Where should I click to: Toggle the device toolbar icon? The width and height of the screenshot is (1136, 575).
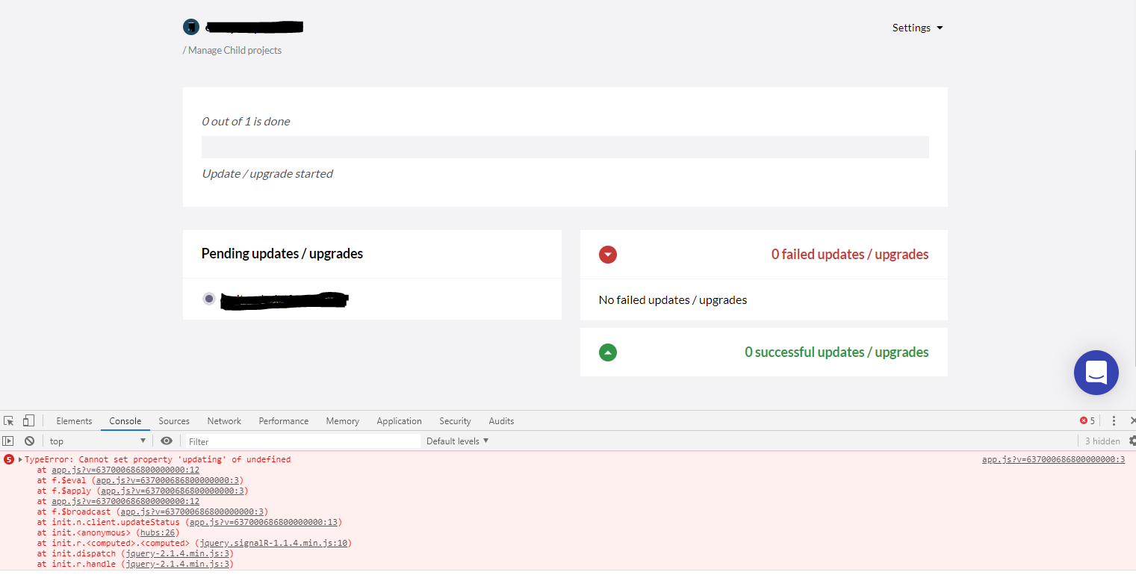pos(28,420)
